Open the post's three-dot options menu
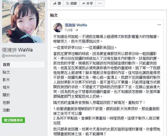The image size is (167, 136). click(159, 25)
